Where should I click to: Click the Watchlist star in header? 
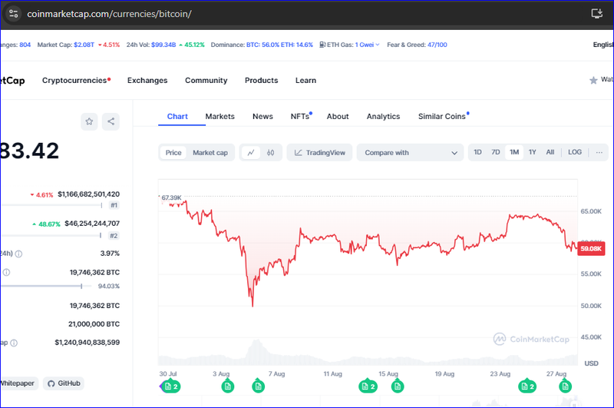(x=593, y=80)
